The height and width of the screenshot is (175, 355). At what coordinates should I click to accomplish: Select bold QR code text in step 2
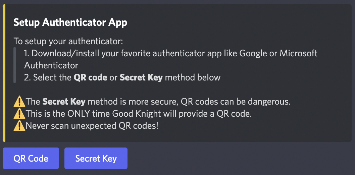click(x=91, y=77)
